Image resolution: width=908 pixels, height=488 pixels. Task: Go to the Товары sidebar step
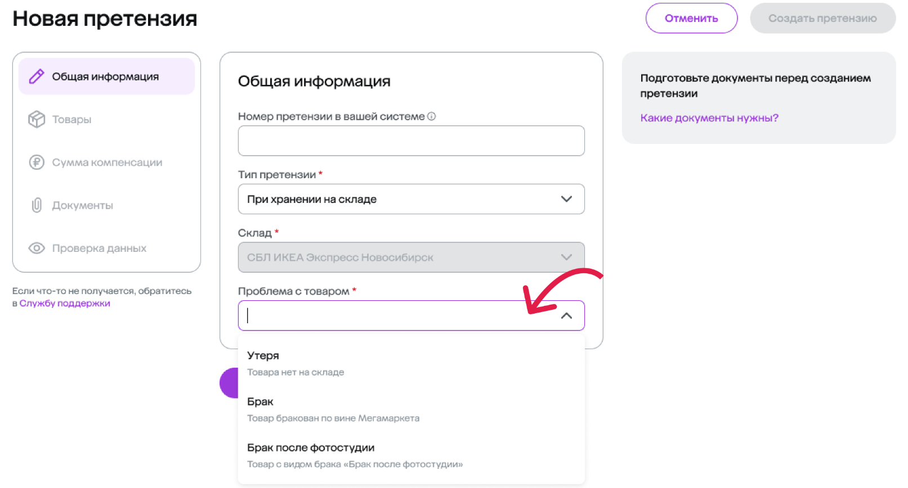tap(71, 119)
